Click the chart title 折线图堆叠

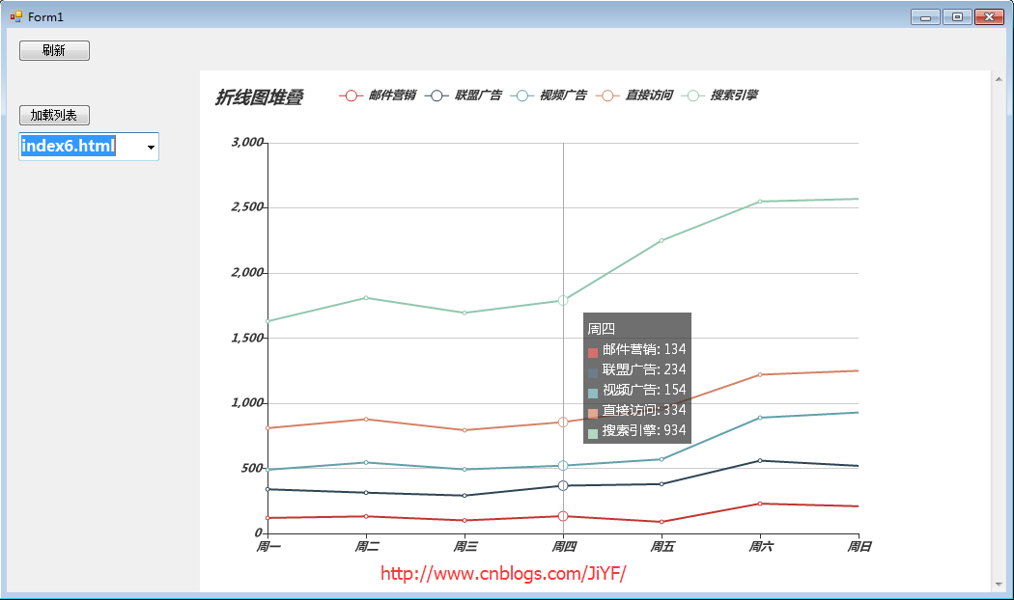[260, 97]
